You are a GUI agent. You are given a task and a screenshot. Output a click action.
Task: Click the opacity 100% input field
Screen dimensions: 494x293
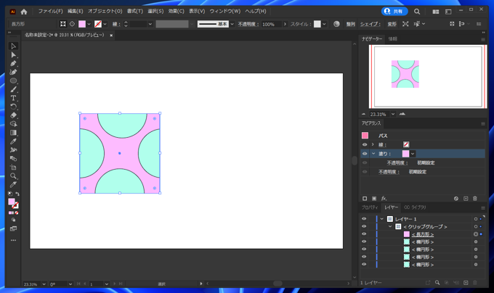click(x=272, y=24)
